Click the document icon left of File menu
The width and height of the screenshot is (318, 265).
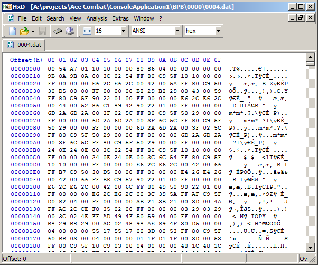point(7,18)
